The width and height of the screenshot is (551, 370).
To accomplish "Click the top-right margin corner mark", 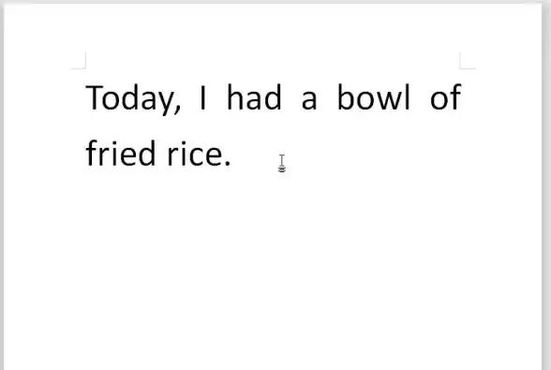I will [x=468, y=61].
